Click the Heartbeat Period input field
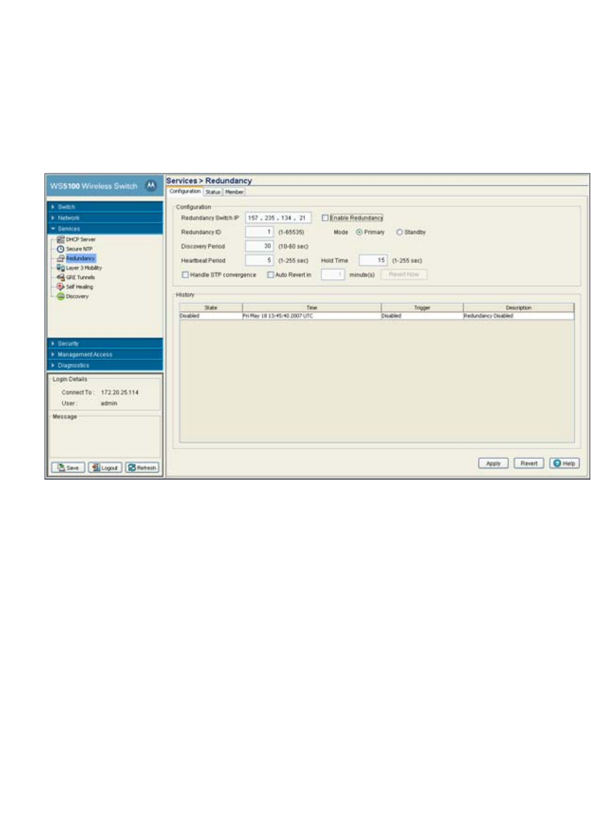Screen dimensions: 591x818 (x=260, y=261)
